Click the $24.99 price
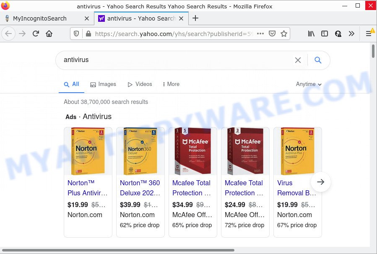 pyautogui.click(x=235, y=205)
